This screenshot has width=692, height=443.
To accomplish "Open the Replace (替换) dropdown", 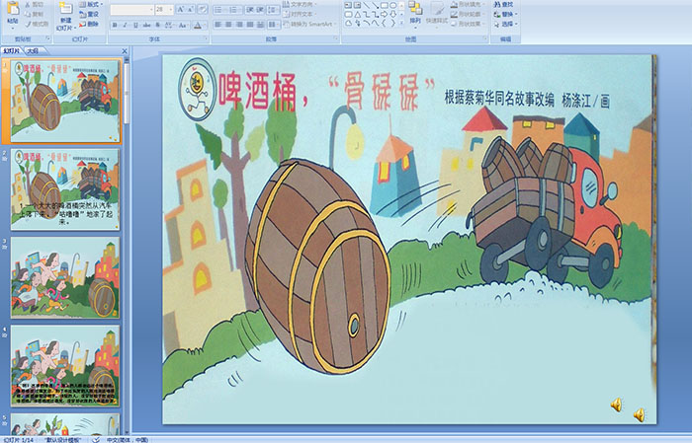I will 506,14.
